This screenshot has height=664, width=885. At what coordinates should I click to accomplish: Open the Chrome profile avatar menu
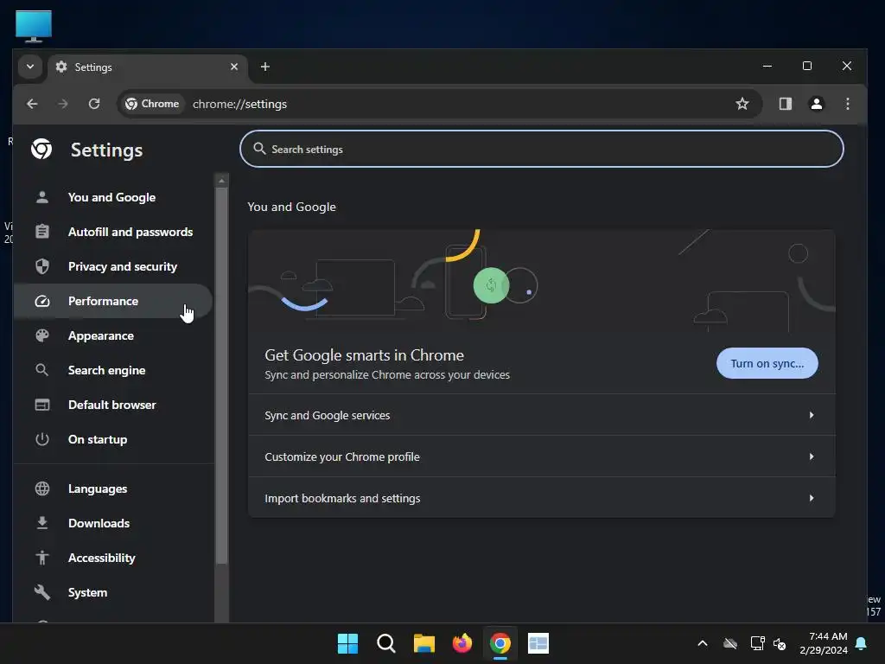coord(817,104)
